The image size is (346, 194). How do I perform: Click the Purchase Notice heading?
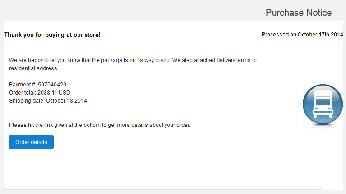298,13
